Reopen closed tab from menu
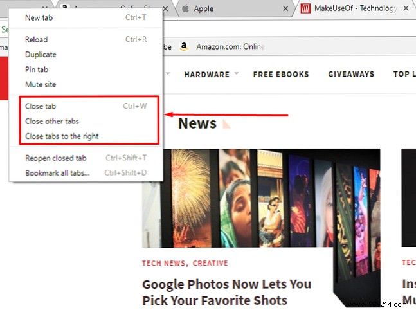This screenshot has height=310, width=416. (x=56, y=158)
